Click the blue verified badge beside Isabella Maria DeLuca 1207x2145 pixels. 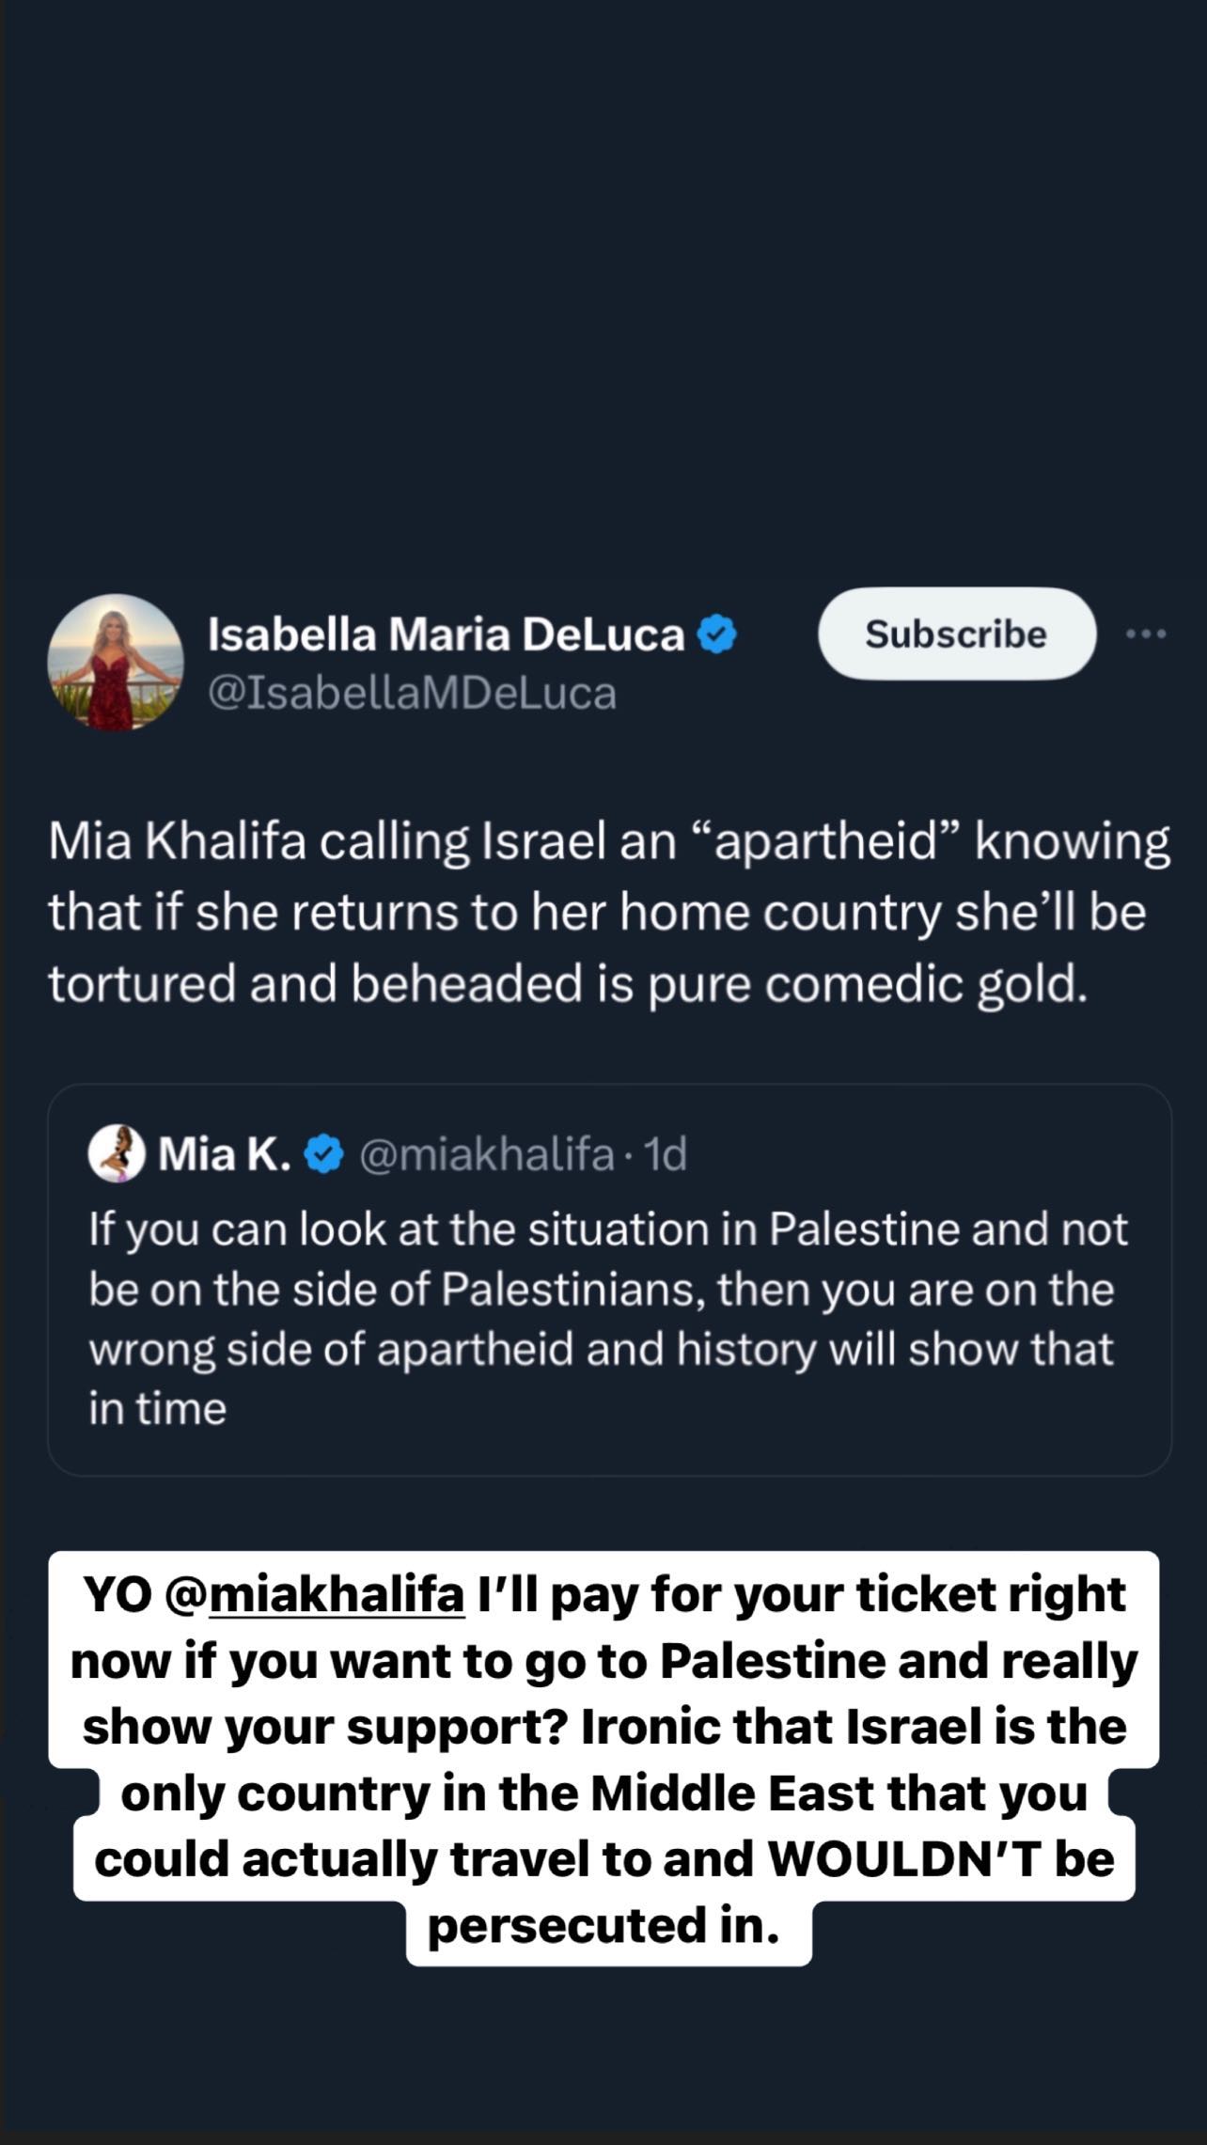[716, 634]
